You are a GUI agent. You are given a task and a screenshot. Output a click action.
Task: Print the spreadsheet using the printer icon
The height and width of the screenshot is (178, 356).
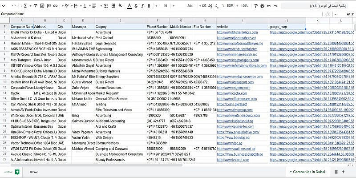pyautogui.click(x=263, y=6)
